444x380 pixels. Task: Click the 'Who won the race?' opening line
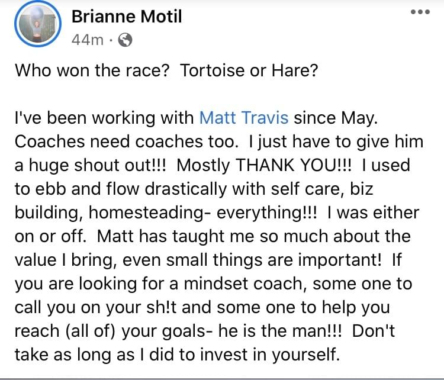92,70
